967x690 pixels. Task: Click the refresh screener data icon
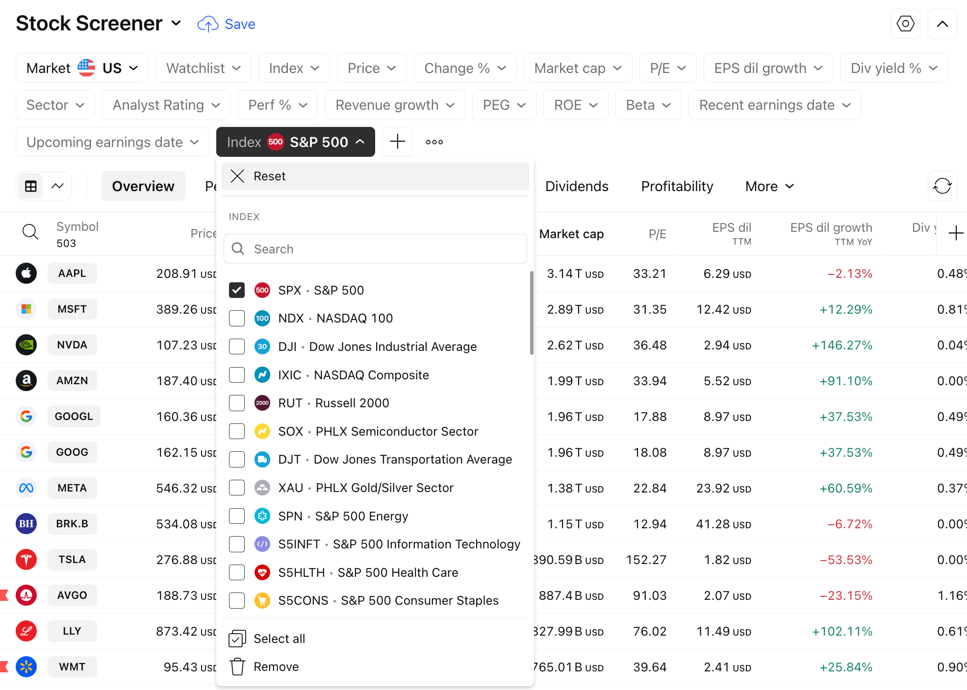[x=942, y=186]
